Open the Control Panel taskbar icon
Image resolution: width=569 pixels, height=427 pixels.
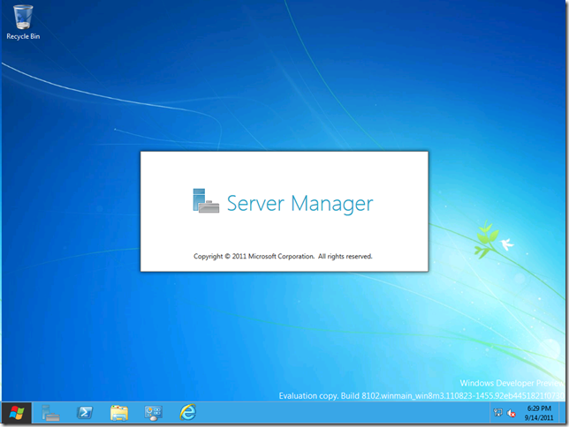point(153,413)
